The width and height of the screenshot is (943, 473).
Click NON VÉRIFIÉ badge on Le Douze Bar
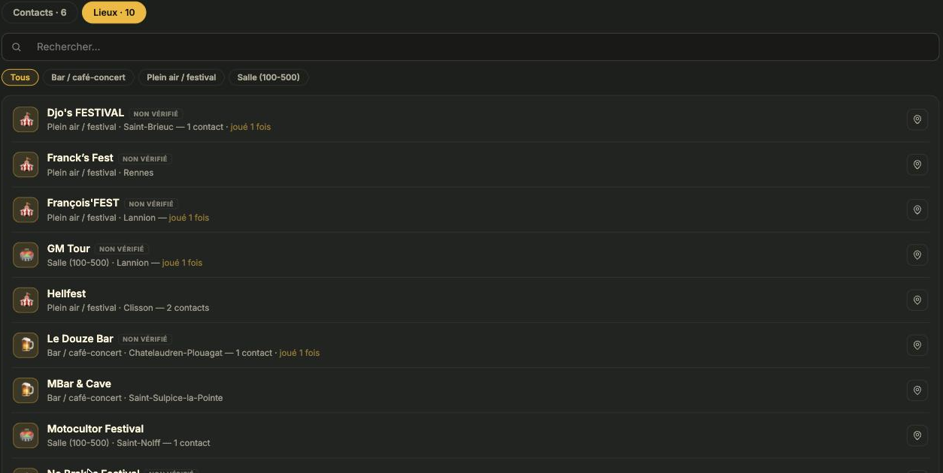point(145,339)
